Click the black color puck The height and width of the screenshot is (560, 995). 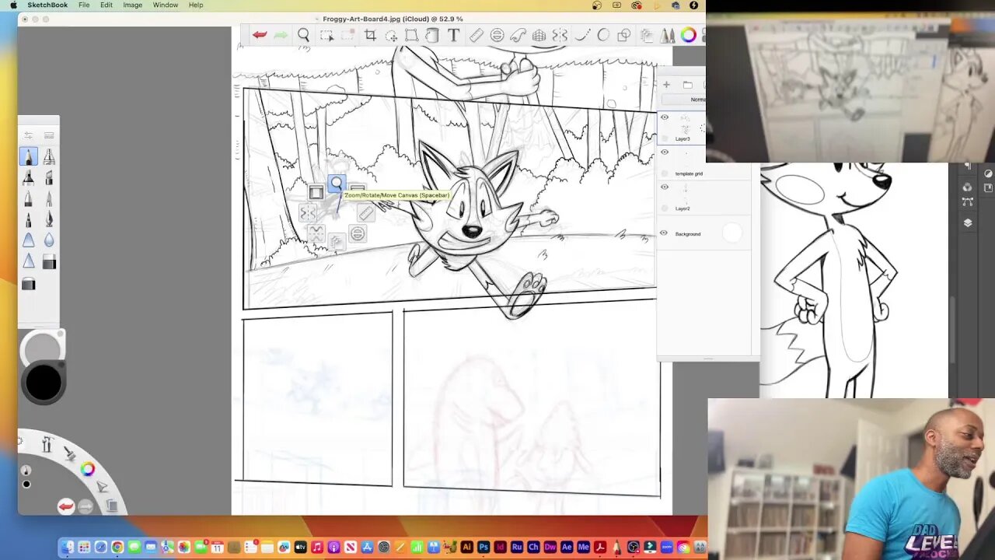coord(43,383)
